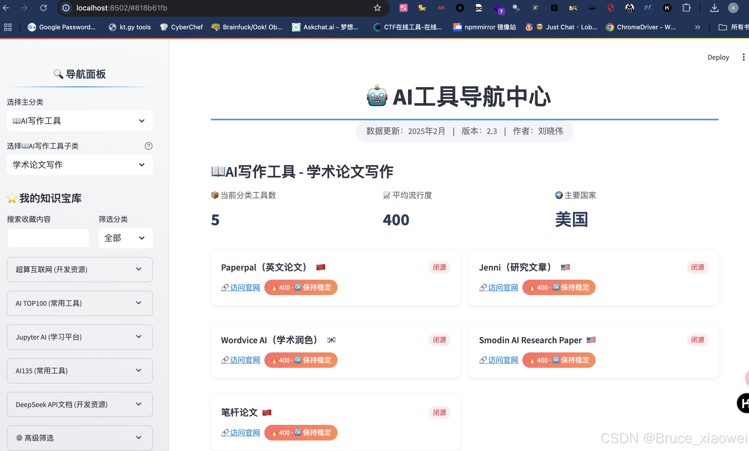Click the 搜索收藏内容 search input field
This screenshot has width=749, height=451.
(49, 238)
